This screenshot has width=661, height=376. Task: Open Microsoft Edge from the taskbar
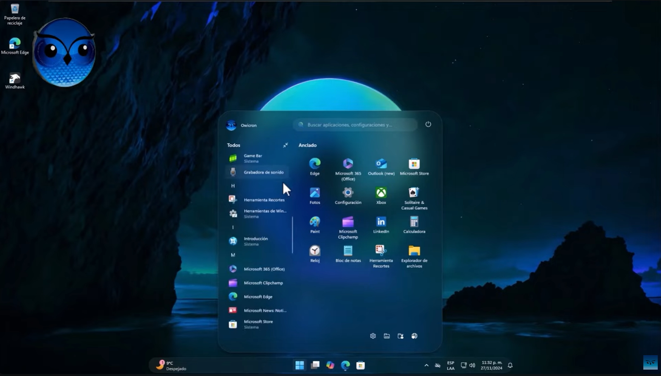click(x=345, y=365)
